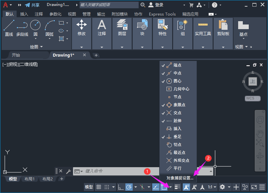The image size is (268, 193).
Task: Toggle object snap tracking in status bar
Action: (x=156, y=187)
